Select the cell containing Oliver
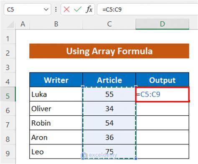The height and width of the screenshot is (164, 198). [56, 109]
